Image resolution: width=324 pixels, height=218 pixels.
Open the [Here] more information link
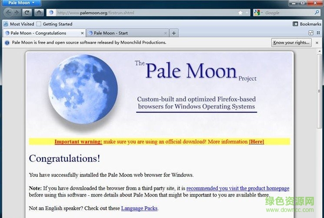point(257,142)
